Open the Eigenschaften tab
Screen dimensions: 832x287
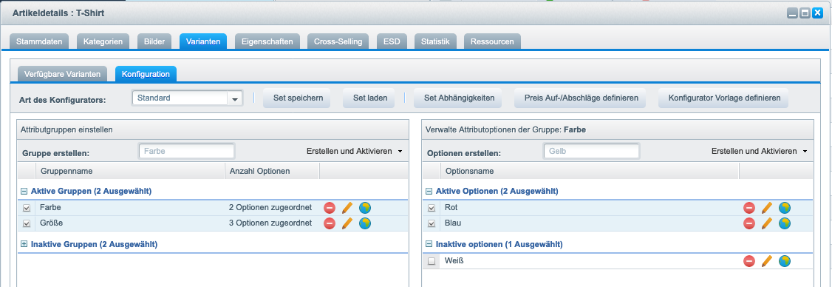(x=267, y=41)
